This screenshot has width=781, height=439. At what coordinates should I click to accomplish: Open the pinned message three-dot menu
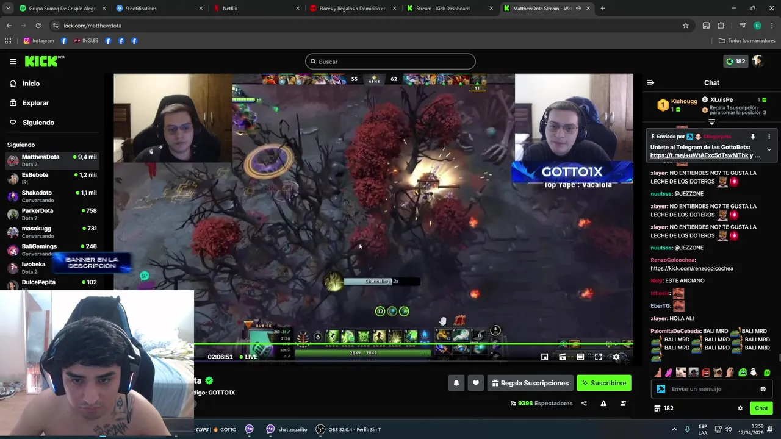click(769, 137)
